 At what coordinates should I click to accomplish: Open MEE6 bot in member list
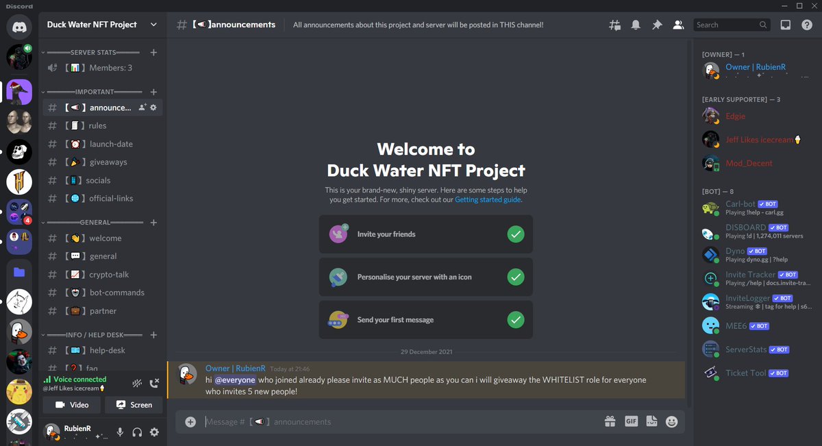pyautogui.click(x=757, y=325)
